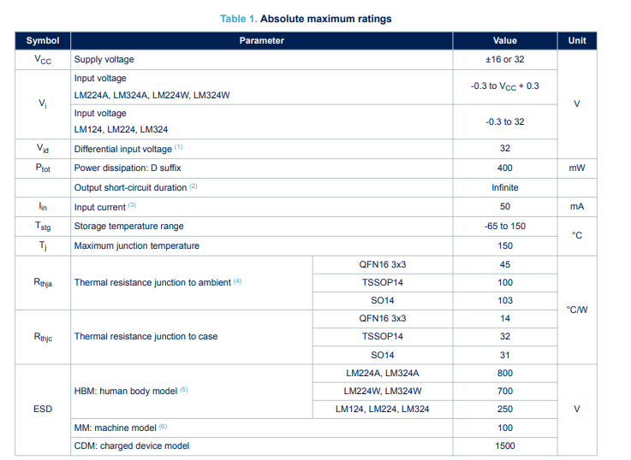The width and height of the screenshot is (631, 460).
Task: Click the VCC symbol cell
Action: pyautogui.click(x=43, y=60)
